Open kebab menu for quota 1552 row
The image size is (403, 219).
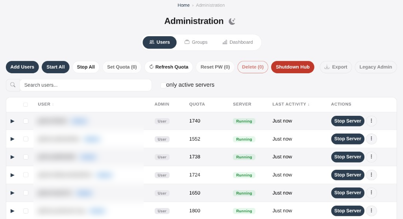372,139
